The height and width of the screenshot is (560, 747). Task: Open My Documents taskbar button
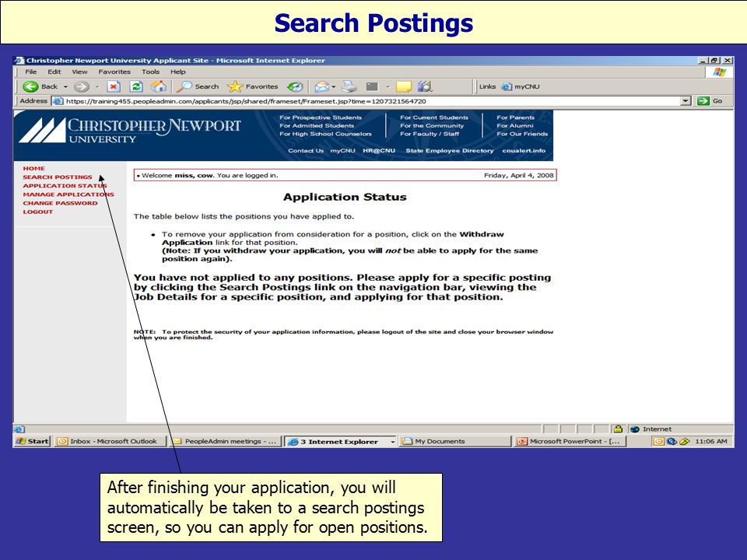pos(454,442)
